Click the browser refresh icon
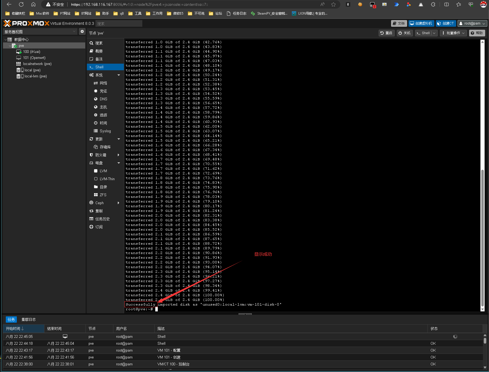Viewport: 489px width, 372px height. [21, 4]
